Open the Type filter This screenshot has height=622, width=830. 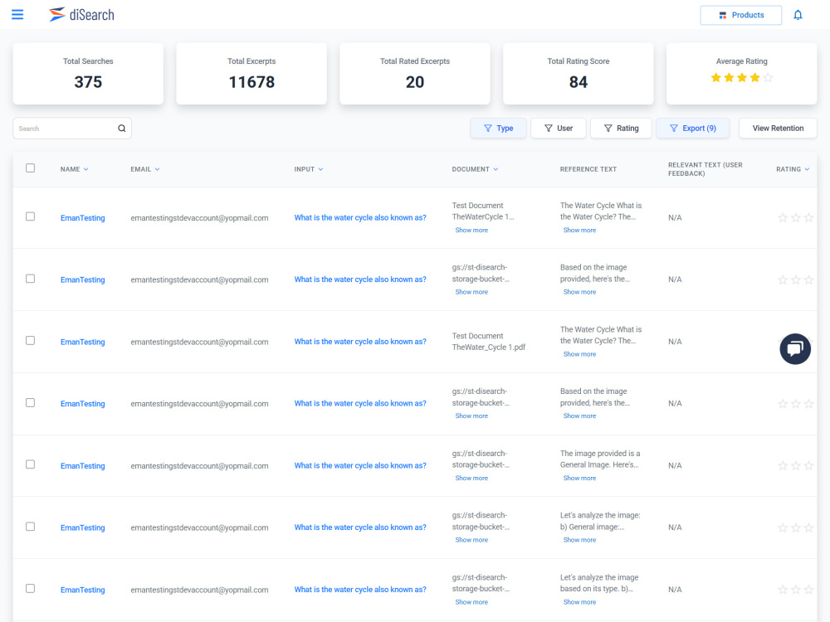pyautogui.click(x=498, y=129)
